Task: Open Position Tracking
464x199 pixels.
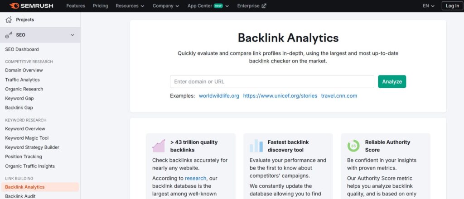Action: pos(24,156)
